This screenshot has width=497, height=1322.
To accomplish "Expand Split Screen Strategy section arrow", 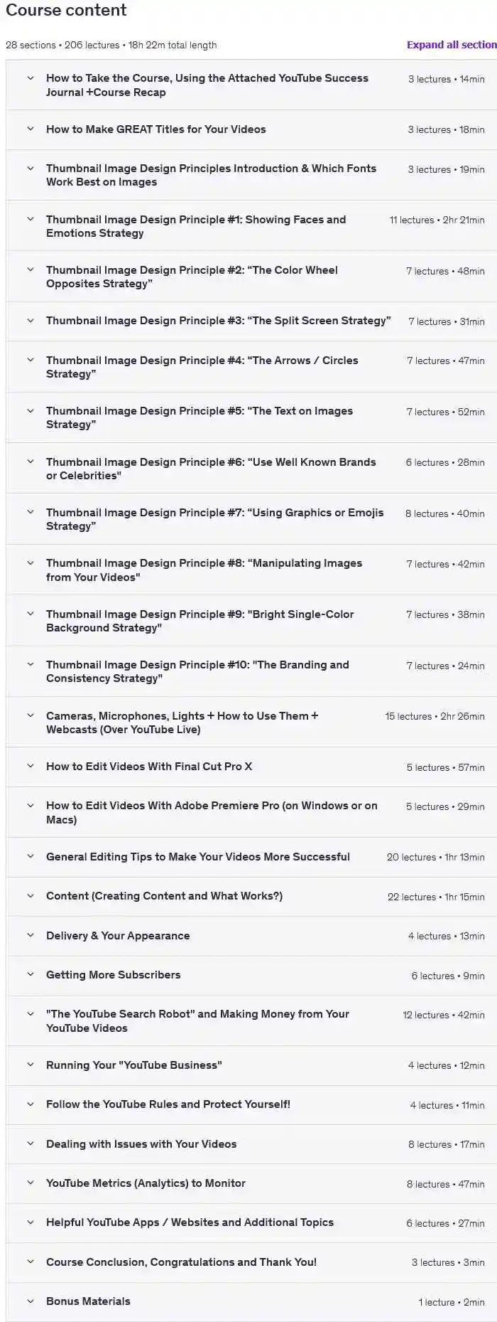I will tap(31, 321).
